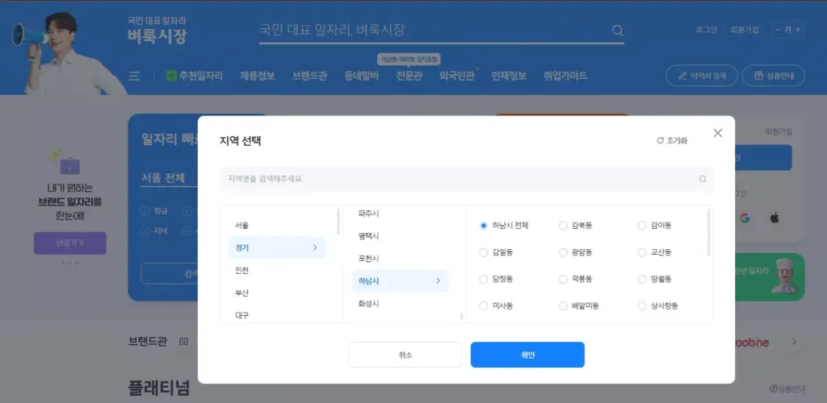Viewport: 827px width, 403px height.
Task: Click the Apple login icon
Action: 775,218
